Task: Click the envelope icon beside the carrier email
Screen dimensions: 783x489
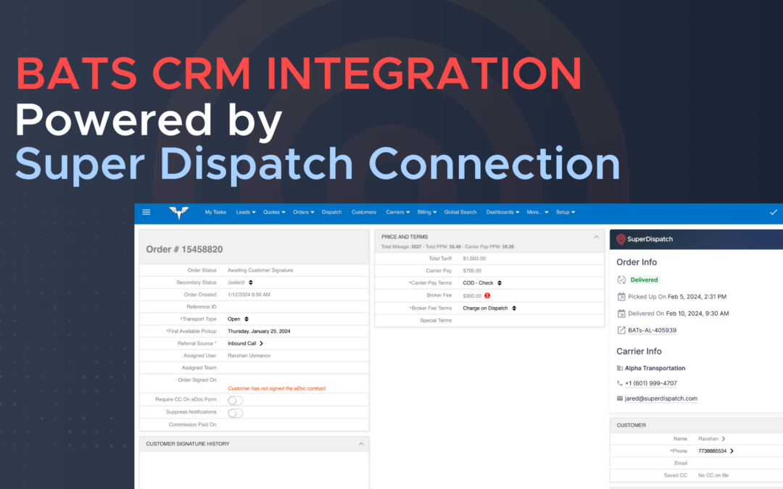Action: click(620, 398)
